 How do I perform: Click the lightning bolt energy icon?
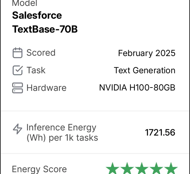click(x=18, y=129)
